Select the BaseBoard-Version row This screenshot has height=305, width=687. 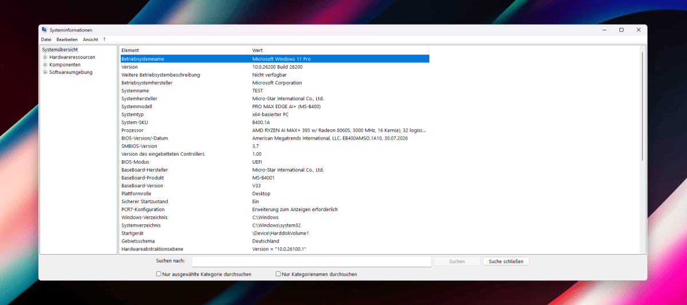[274, 185]
